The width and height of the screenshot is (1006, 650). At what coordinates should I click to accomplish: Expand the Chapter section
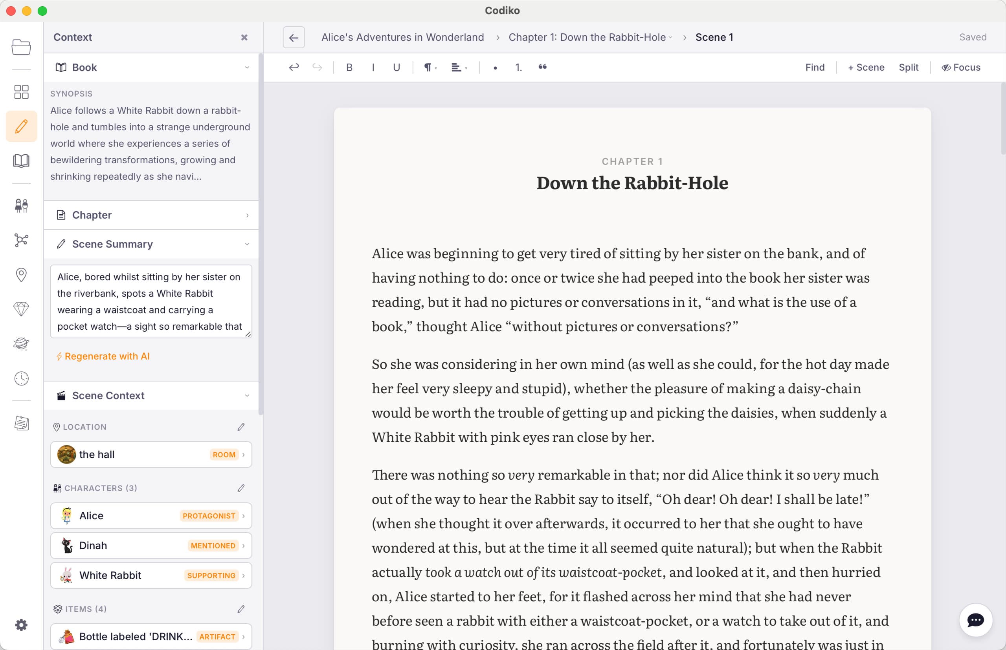click(x=151, y=215)
